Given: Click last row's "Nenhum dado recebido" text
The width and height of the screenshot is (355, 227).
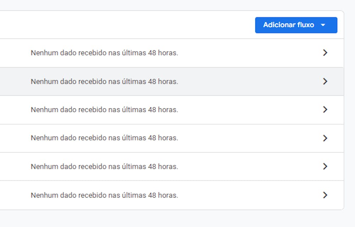Looking at the screenshot, I should coord(104,195).
